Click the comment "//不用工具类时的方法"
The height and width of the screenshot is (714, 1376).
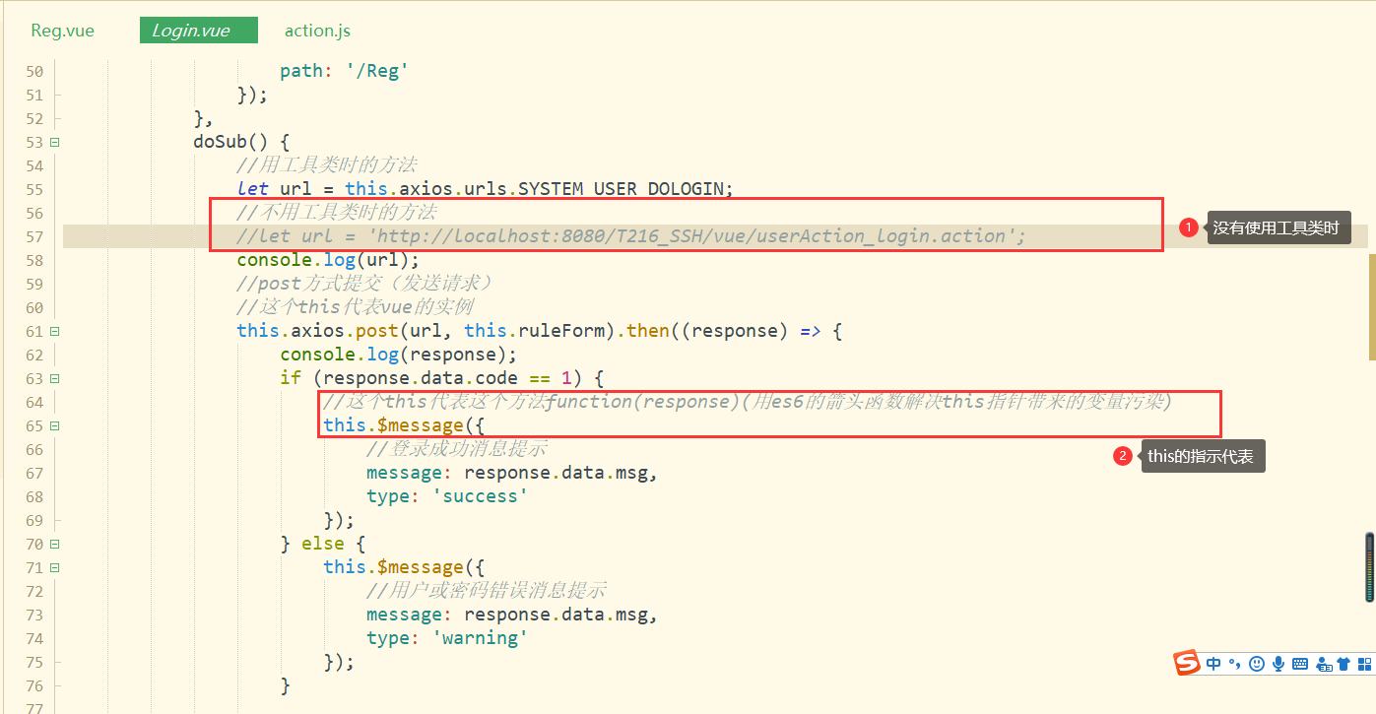coord(336,213)
